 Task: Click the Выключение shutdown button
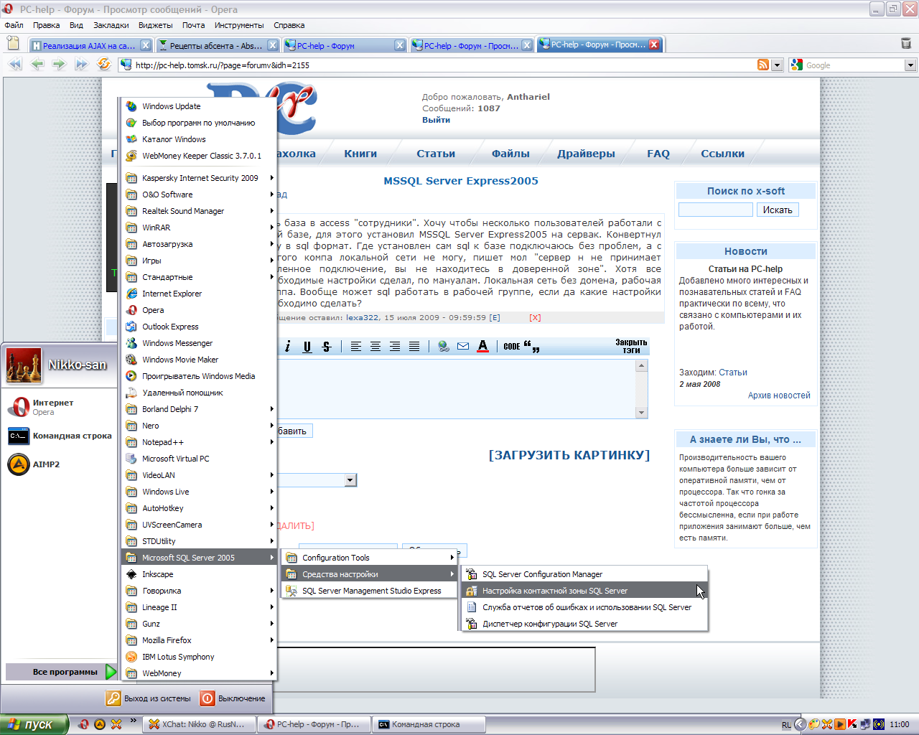click(x=233, y=698)
